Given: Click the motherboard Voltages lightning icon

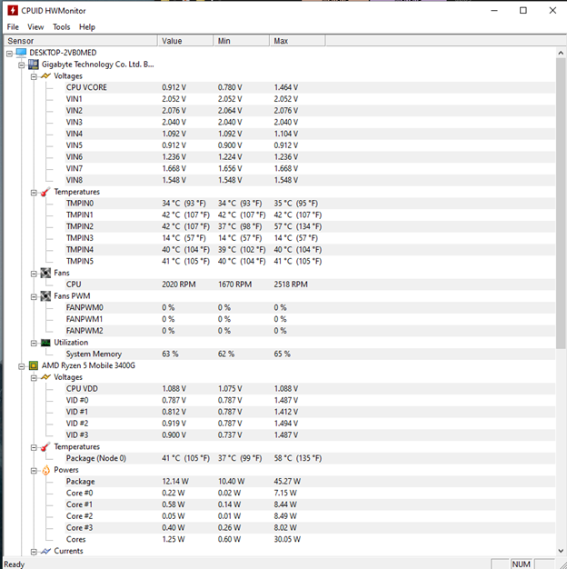Looking at the screenshot, I should 45,75.
